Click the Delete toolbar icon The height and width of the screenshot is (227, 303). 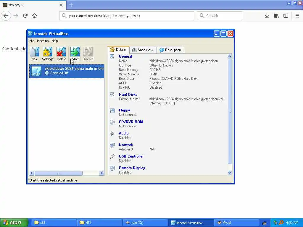click(x=61, y=54)
